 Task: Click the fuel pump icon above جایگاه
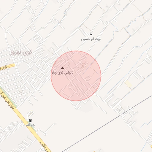tap(31, 120)
